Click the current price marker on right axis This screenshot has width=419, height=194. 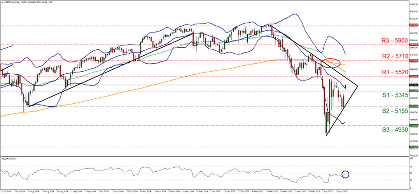click(x=413, y=85)
